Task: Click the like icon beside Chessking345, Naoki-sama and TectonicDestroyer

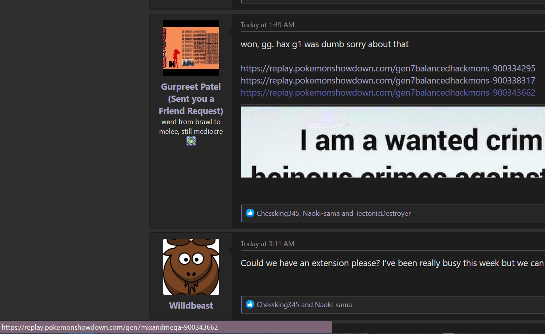Action: pos(250,213)
